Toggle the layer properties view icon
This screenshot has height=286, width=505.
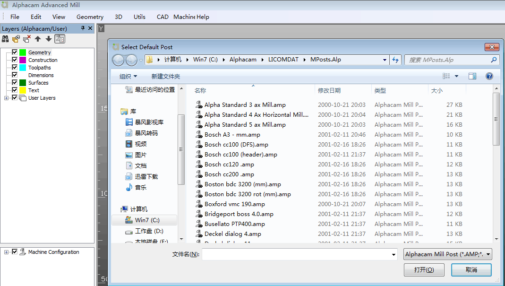[60, 39]
